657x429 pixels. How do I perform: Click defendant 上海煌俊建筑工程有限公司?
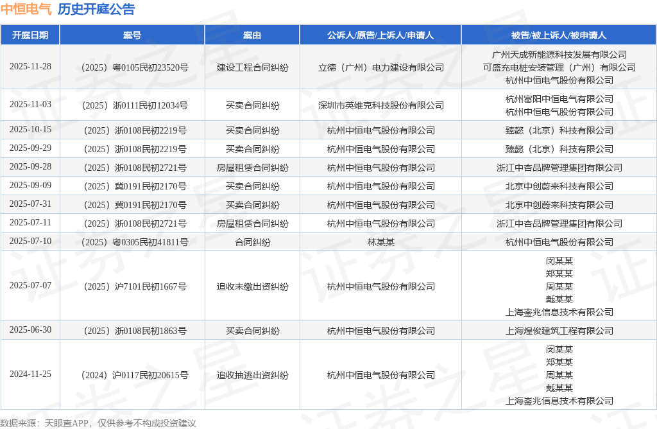coord(559,331)
